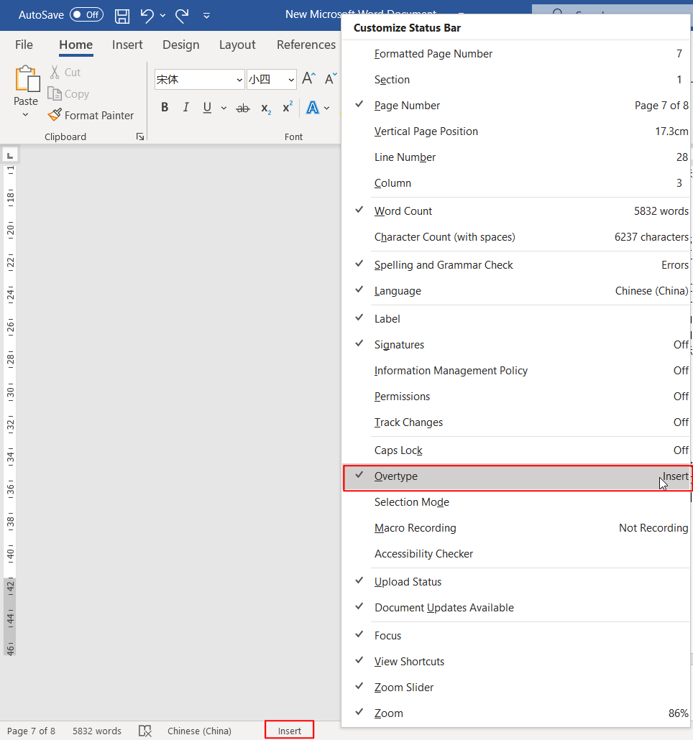Switch to the Layout tab
The height and width of the screenshot is (740, 693).
pos(237,45)
